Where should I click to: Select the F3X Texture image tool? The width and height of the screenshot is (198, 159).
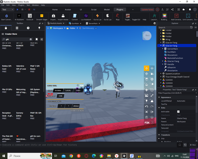[x=147, y=95]
